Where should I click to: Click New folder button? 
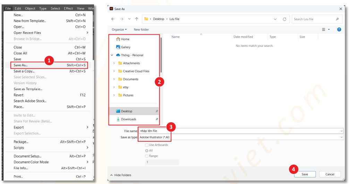click(x=141, y=29)
